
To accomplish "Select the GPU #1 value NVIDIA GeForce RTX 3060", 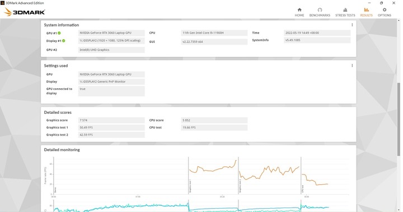I will point(111,33).
